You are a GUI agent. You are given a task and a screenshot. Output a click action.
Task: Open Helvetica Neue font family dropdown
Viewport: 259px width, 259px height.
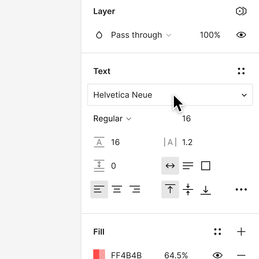170,95
